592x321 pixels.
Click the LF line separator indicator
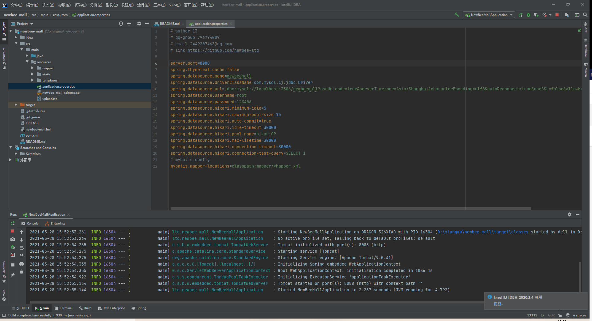(543, 315)
